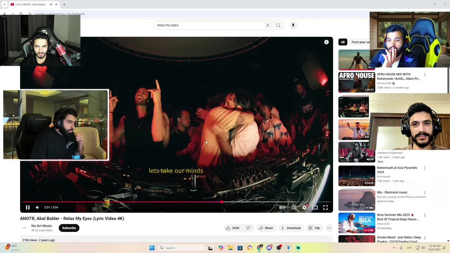Switch AFR keyboard language indicator

tap(409, 248)
